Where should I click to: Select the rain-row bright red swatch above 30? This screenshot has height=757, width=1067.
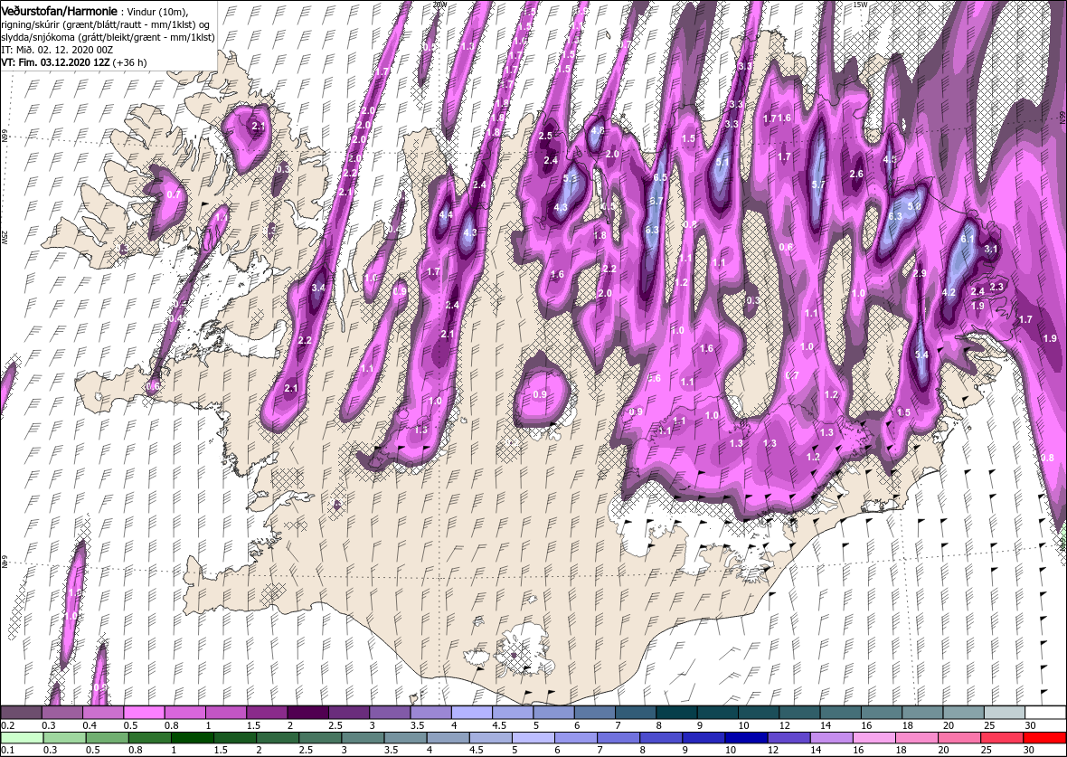1043,738
